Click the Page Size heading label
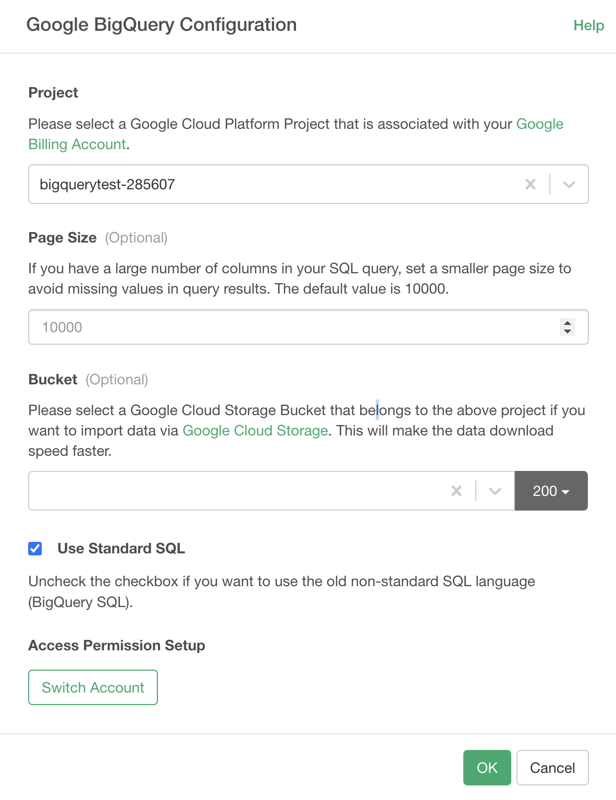The height and width of the screenshot is (800, 616). tap(63, 238)
